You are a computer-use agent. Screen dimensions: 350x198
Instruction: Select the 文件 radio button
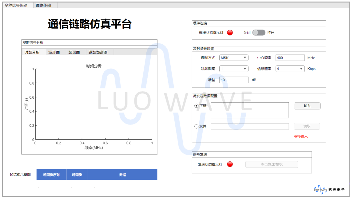(x=197, y=126)
